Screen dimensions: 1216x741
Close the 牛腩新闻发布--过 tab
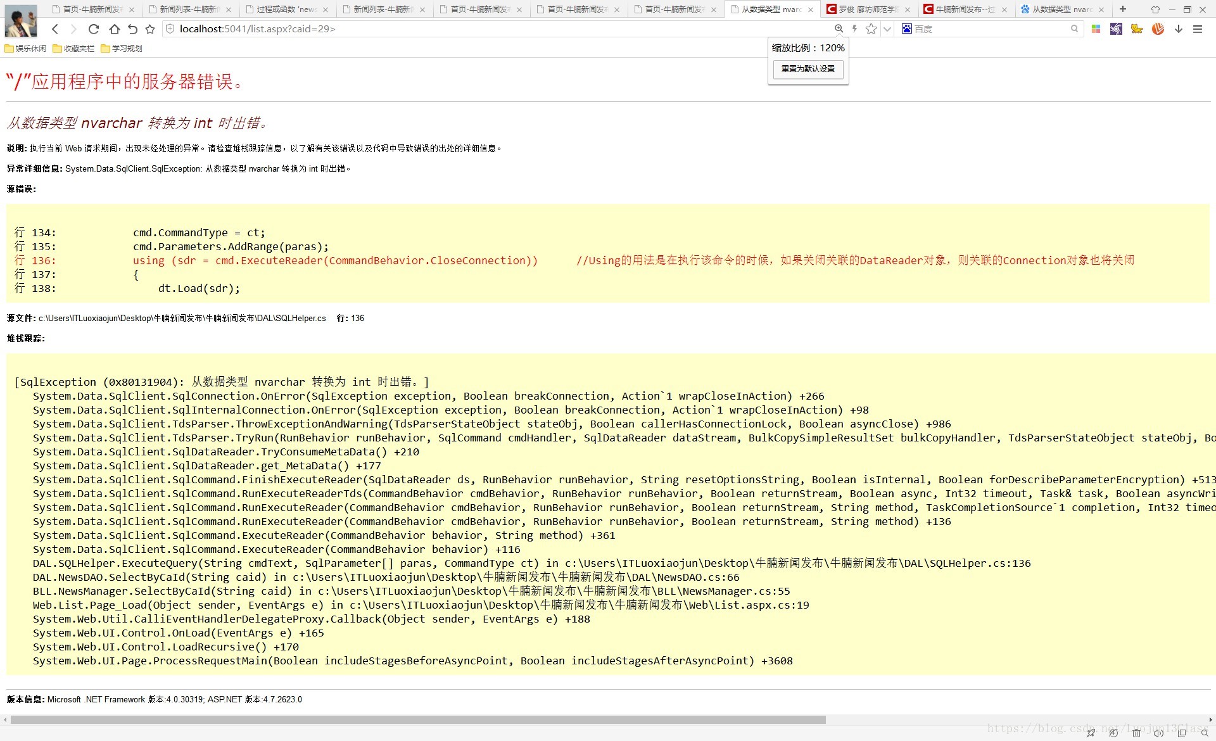(x=1004, y=9)
